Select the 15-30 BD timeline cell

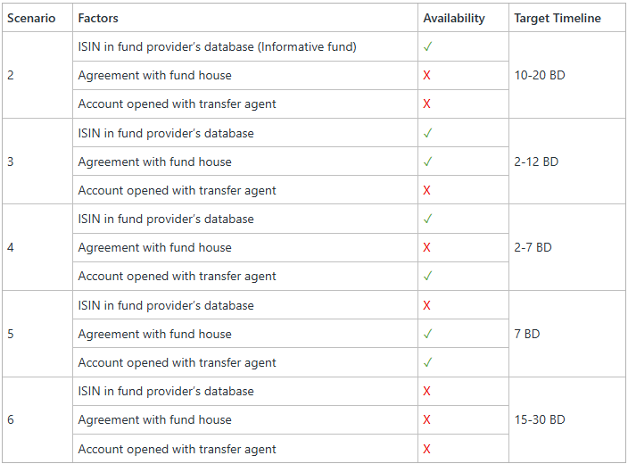tap(540, 419)
